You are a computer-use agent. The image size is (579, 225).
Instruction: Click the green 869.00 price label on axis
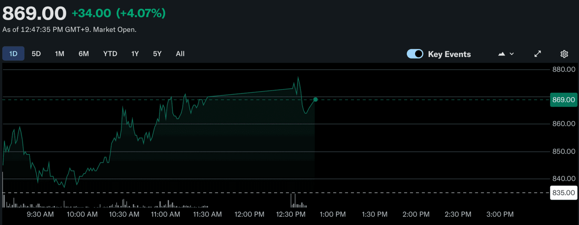(564, 100)
